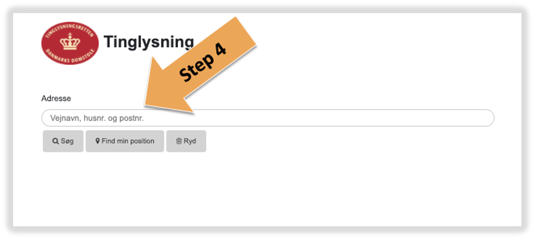Clear the search using Ryd
535x240 pixels.
[186, 141]
